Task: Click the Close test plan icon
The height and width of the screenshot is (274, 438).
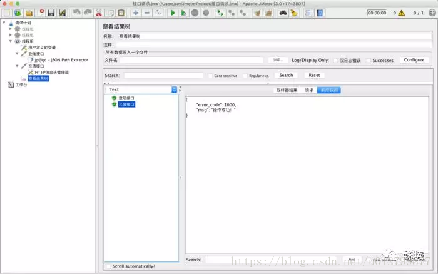Action: 41,13
